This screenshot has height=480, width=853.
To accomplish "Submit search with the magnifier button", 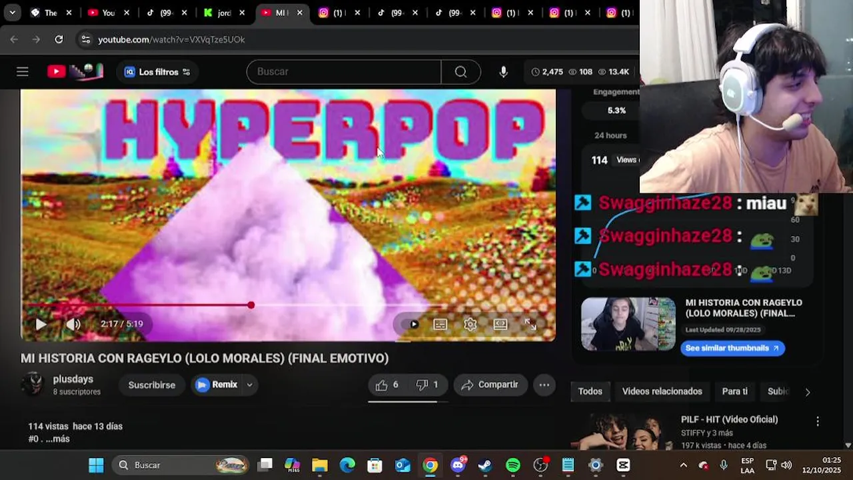I will coord(460,72).
